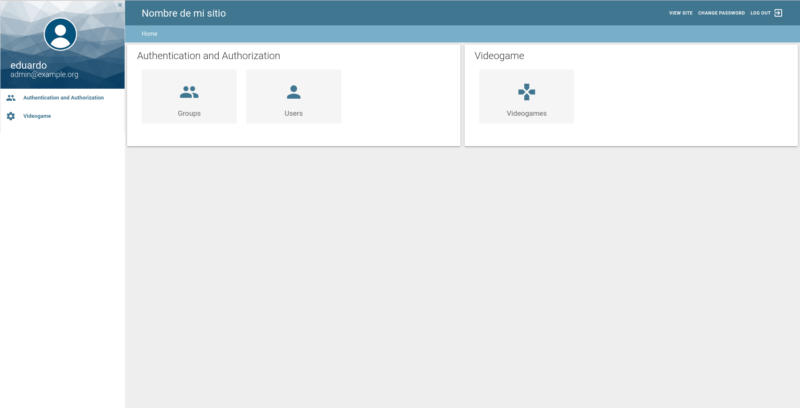This screenshot has width=800, height=408.
Task: Click the eduardo profile avatar
Action: [60, 34]
